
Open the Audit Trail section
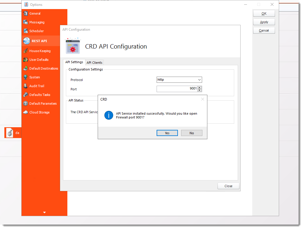point(36,86)
